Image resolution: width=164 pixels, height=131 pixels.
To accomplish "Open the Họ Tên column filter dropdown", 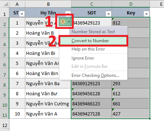I will pyautogui.click(x=68, y=13).
